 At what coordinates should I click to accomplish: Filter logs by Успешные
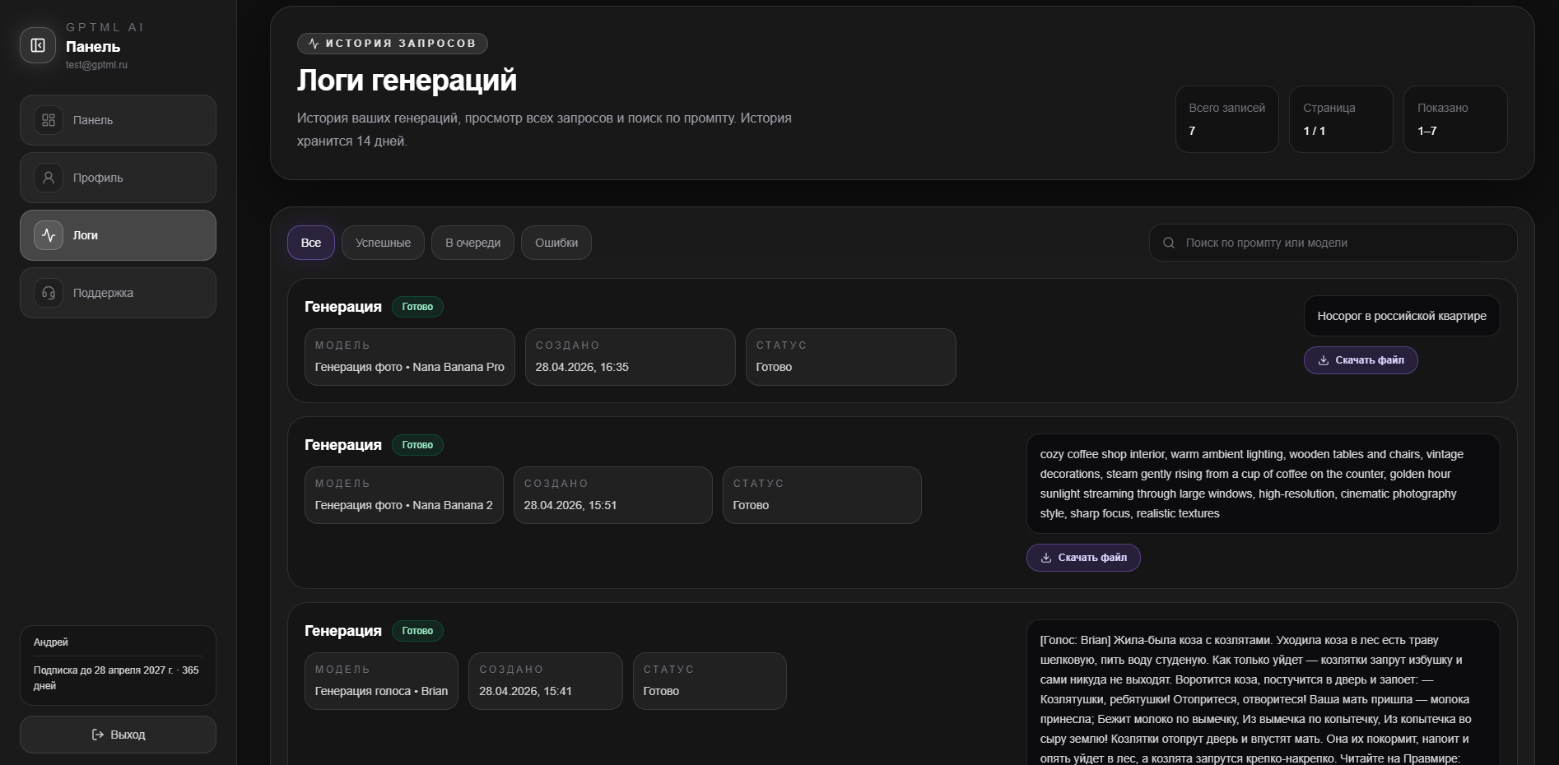coord(383,243)
